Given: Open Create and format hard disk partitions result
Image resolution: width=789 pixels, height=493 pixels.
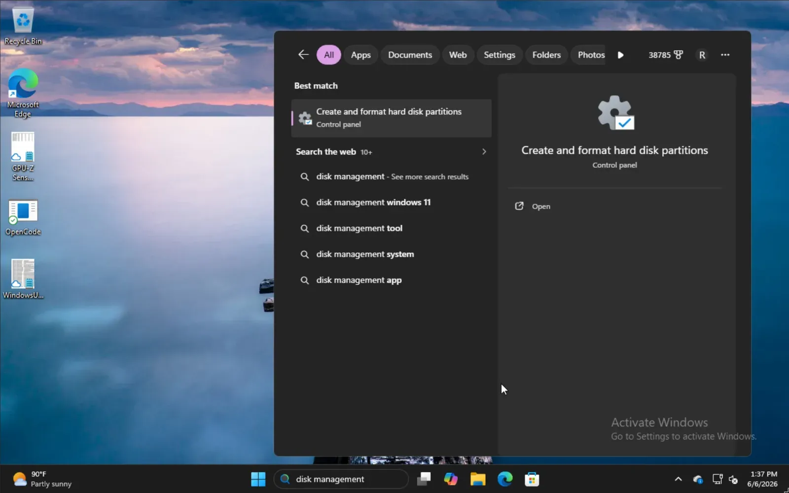Looking at the screenshot, I should 391,118.
